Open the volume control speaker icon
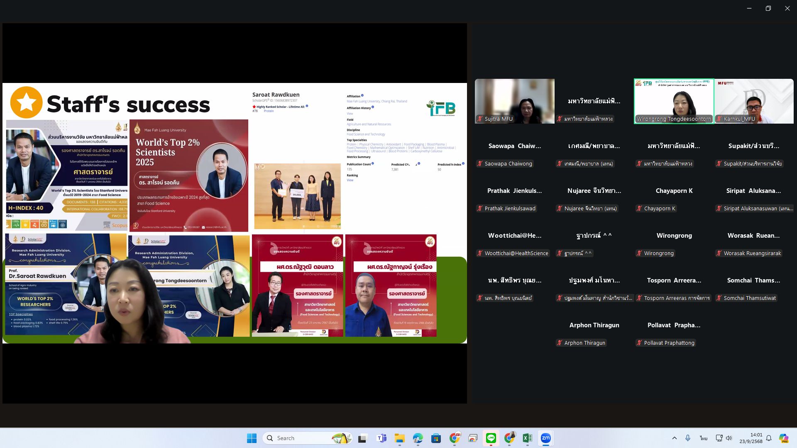797x448 pixels. click(729, 438)
